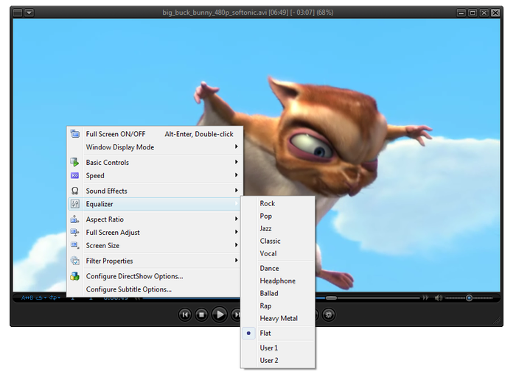Click the Window Display Mode menu label

click(x=119, y=147)
